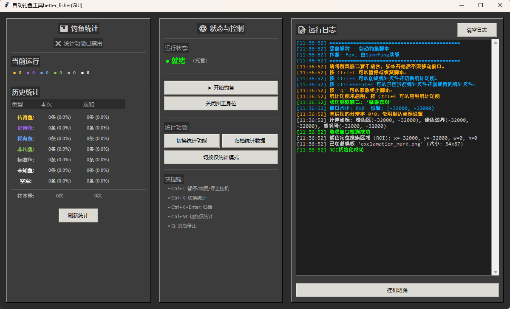Click the notepad icon beside 运行日志
The width and height of the screenshot is (510, 309).
tap(302, 30)
